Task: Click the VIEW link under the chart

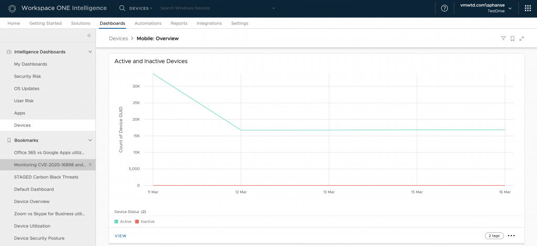Action: 121,236
